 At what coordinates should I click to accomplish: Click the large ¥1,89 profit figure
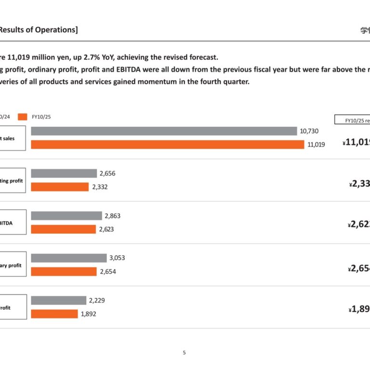359,309
